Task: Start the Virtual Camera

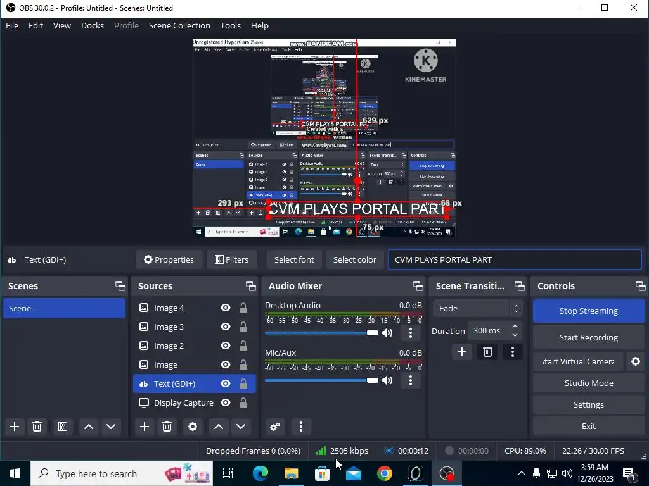Action: coord(578,361)
